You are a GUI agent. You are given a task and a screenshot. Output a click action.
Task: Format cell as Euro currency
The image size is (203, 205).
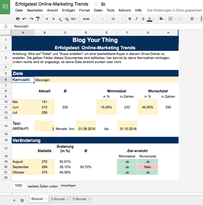coord(47,19)
